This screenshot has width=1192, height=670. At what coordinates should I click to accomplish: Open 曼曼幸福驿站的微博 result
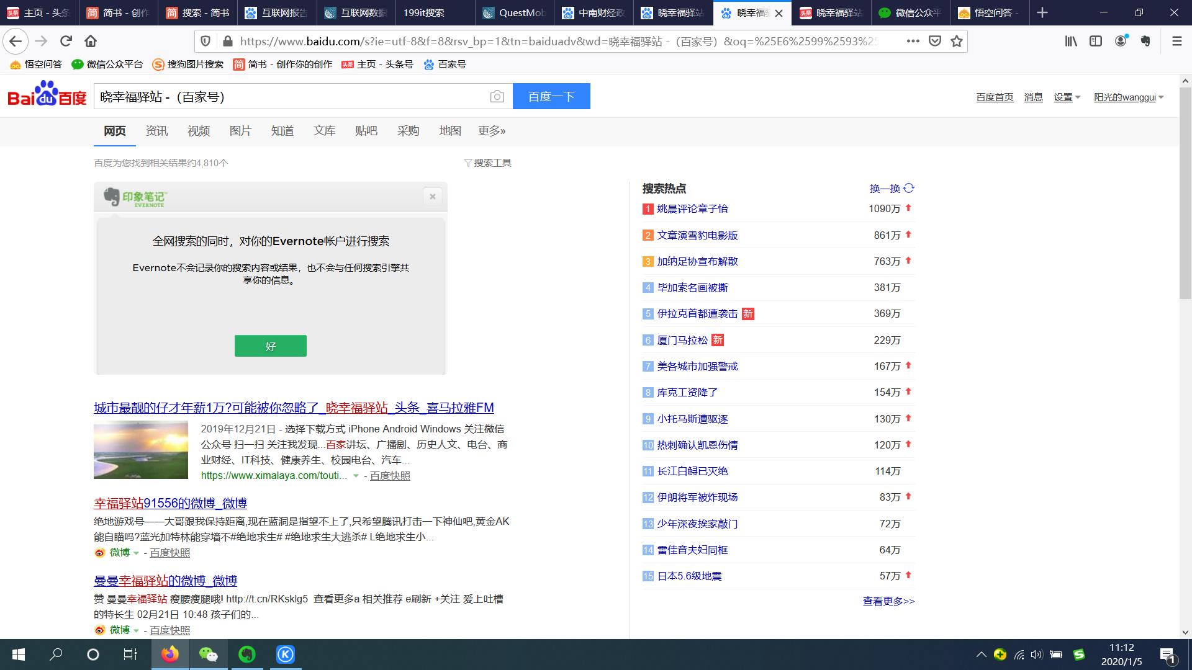coord(165,581)
